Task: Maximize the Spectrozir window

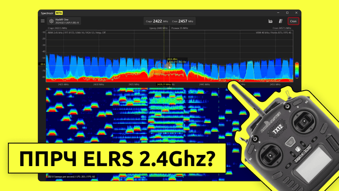Action: coord(287,13)
